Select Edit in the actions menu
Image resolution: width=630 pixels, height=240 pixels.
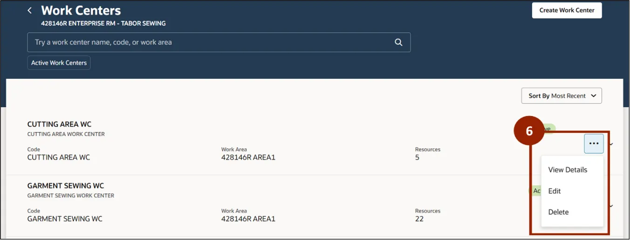(x=555, y=191)
